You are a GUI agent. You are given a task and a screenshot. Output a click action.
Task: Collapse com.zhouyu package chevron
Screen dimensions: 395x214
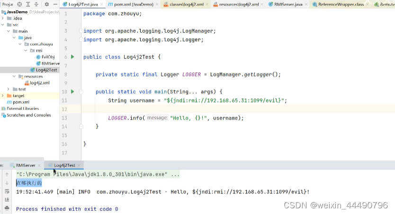pyautogui.click(x=20, y=44)
